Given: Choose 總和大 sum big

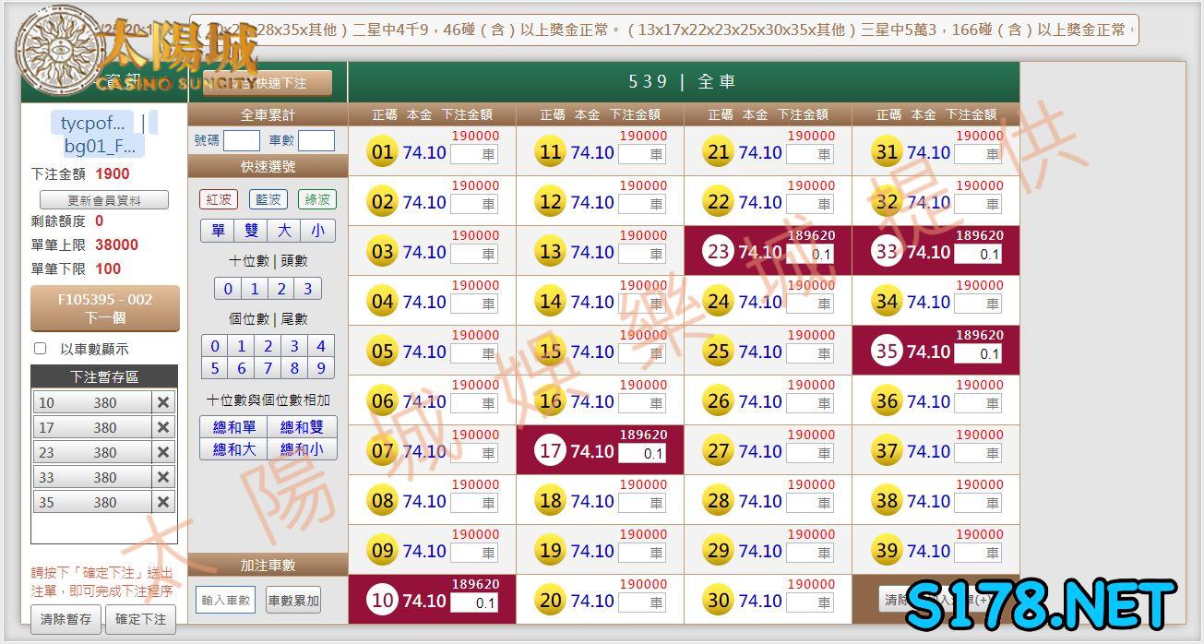Looking at the screenshot, I should click(234, 449).
